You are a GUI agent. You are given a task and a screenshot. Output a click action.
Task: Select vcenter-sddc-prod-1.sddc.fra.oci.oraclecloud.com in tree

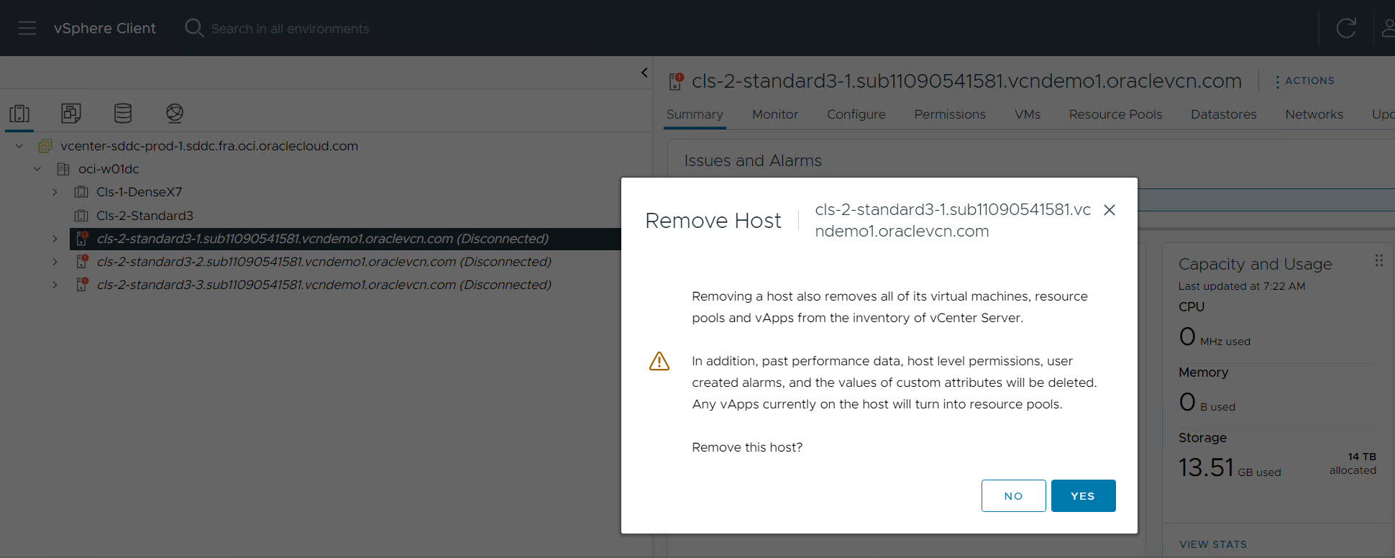[x=209, y=146]
